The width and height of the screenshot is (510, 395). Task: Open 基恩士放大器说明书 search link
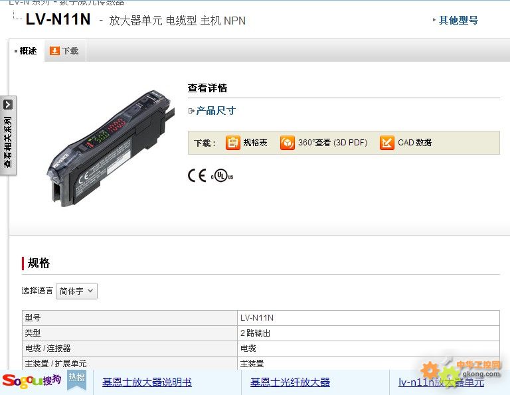pyautogui.click(x=147, y=382)
